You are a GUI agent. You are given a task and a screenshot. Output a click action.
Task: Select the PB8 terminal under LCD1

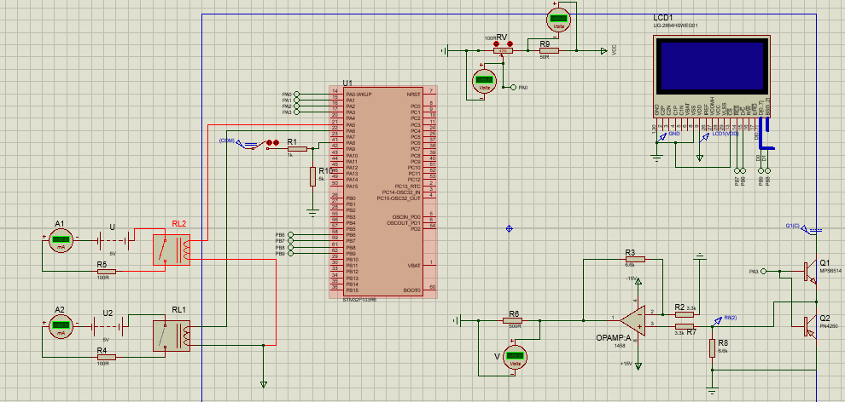coord(768,172)
